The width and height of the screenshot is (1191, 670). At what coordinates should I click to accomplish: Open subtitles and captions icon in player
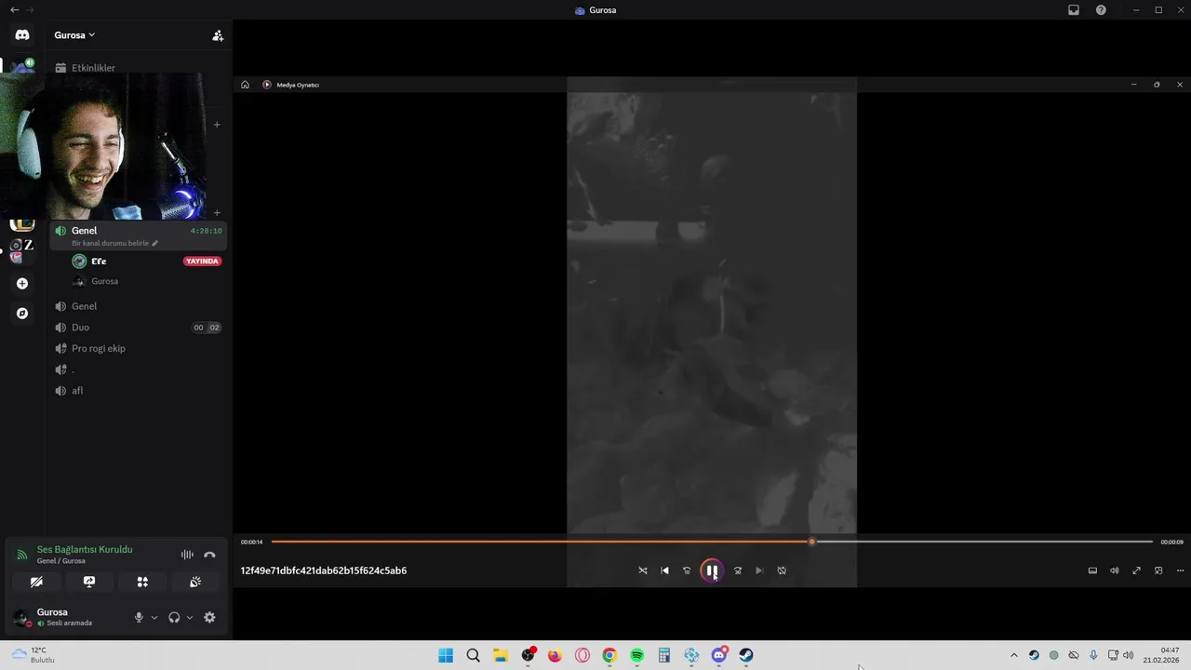[1092, 570]
